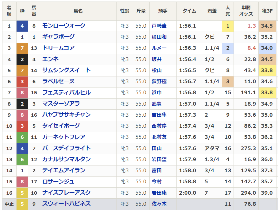The image size is (278, 210).
Task: Open jockey link ルメー
Action: pos(159,48)
